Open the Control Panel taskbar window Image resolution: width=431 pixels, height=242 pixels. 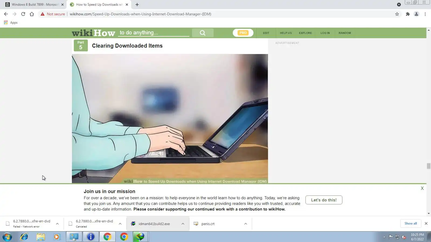[x=74, y=237]
